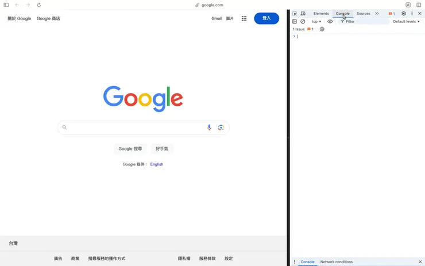Open DevTools settings gear

pos(404,14)
